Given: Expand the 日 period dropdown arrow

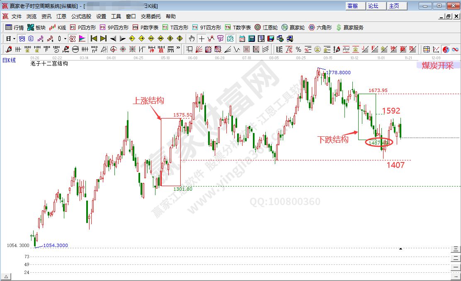Looking at the screenshot, I should [x=14, y=39].
